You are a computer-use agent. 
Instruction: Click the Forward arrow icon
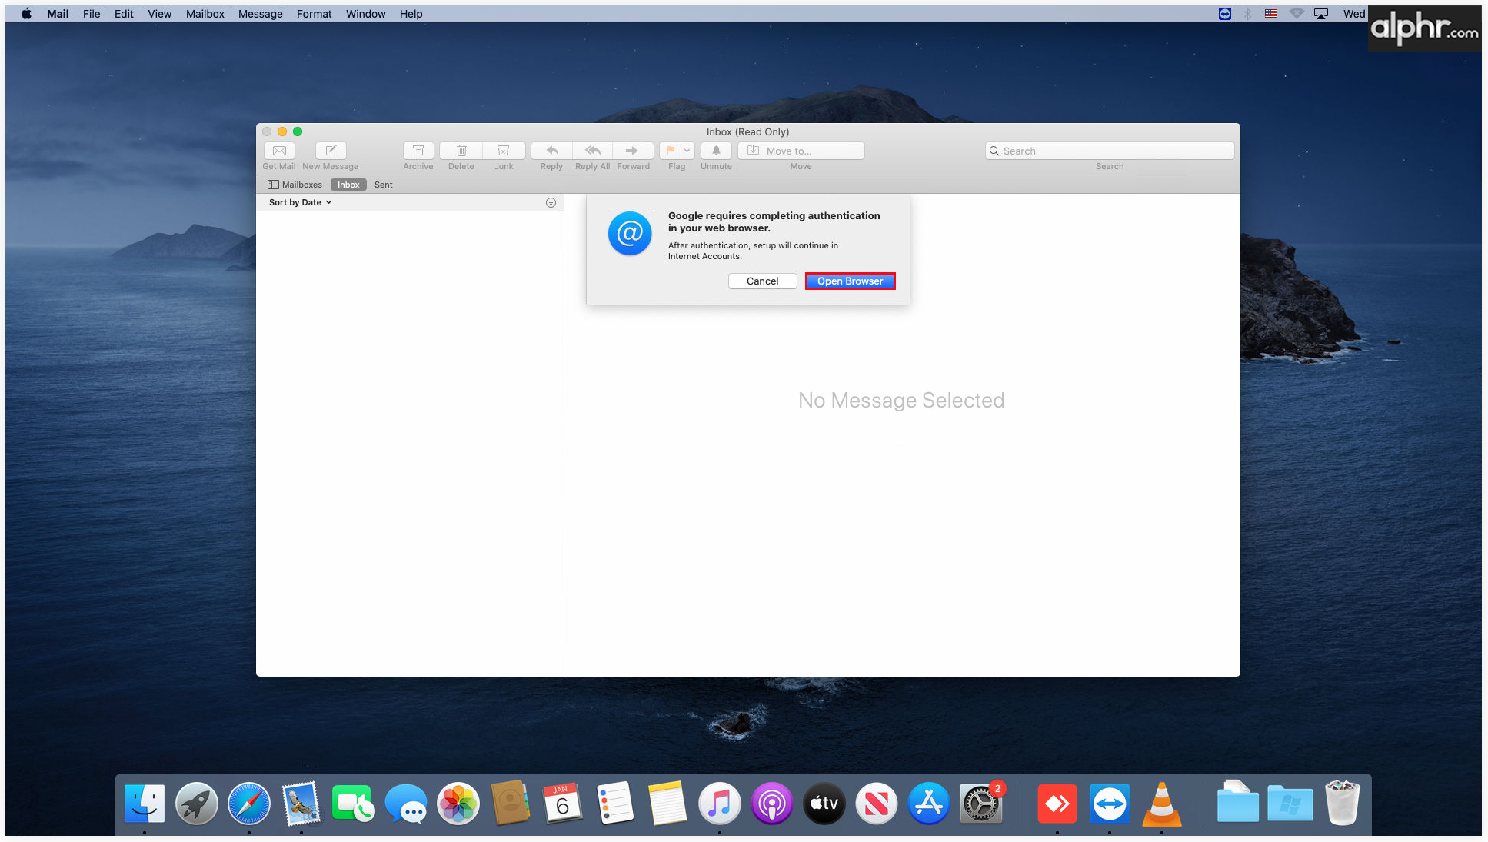point(632,151)
